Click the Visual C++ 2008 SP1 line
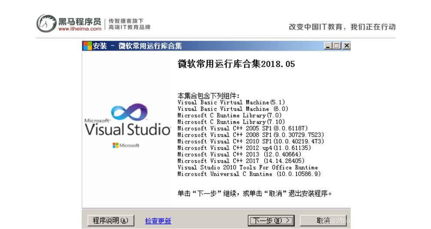 251,135
